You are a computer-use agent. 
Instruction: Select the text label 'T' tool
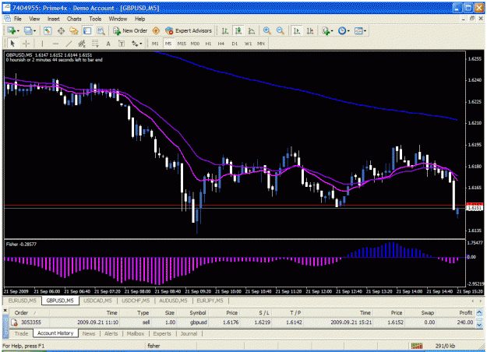point(122,44)
